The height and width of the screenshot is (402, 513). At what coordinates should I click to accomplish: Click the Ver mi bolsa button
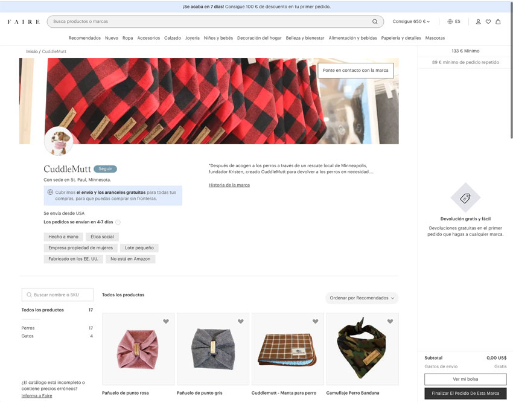(465, 379)
